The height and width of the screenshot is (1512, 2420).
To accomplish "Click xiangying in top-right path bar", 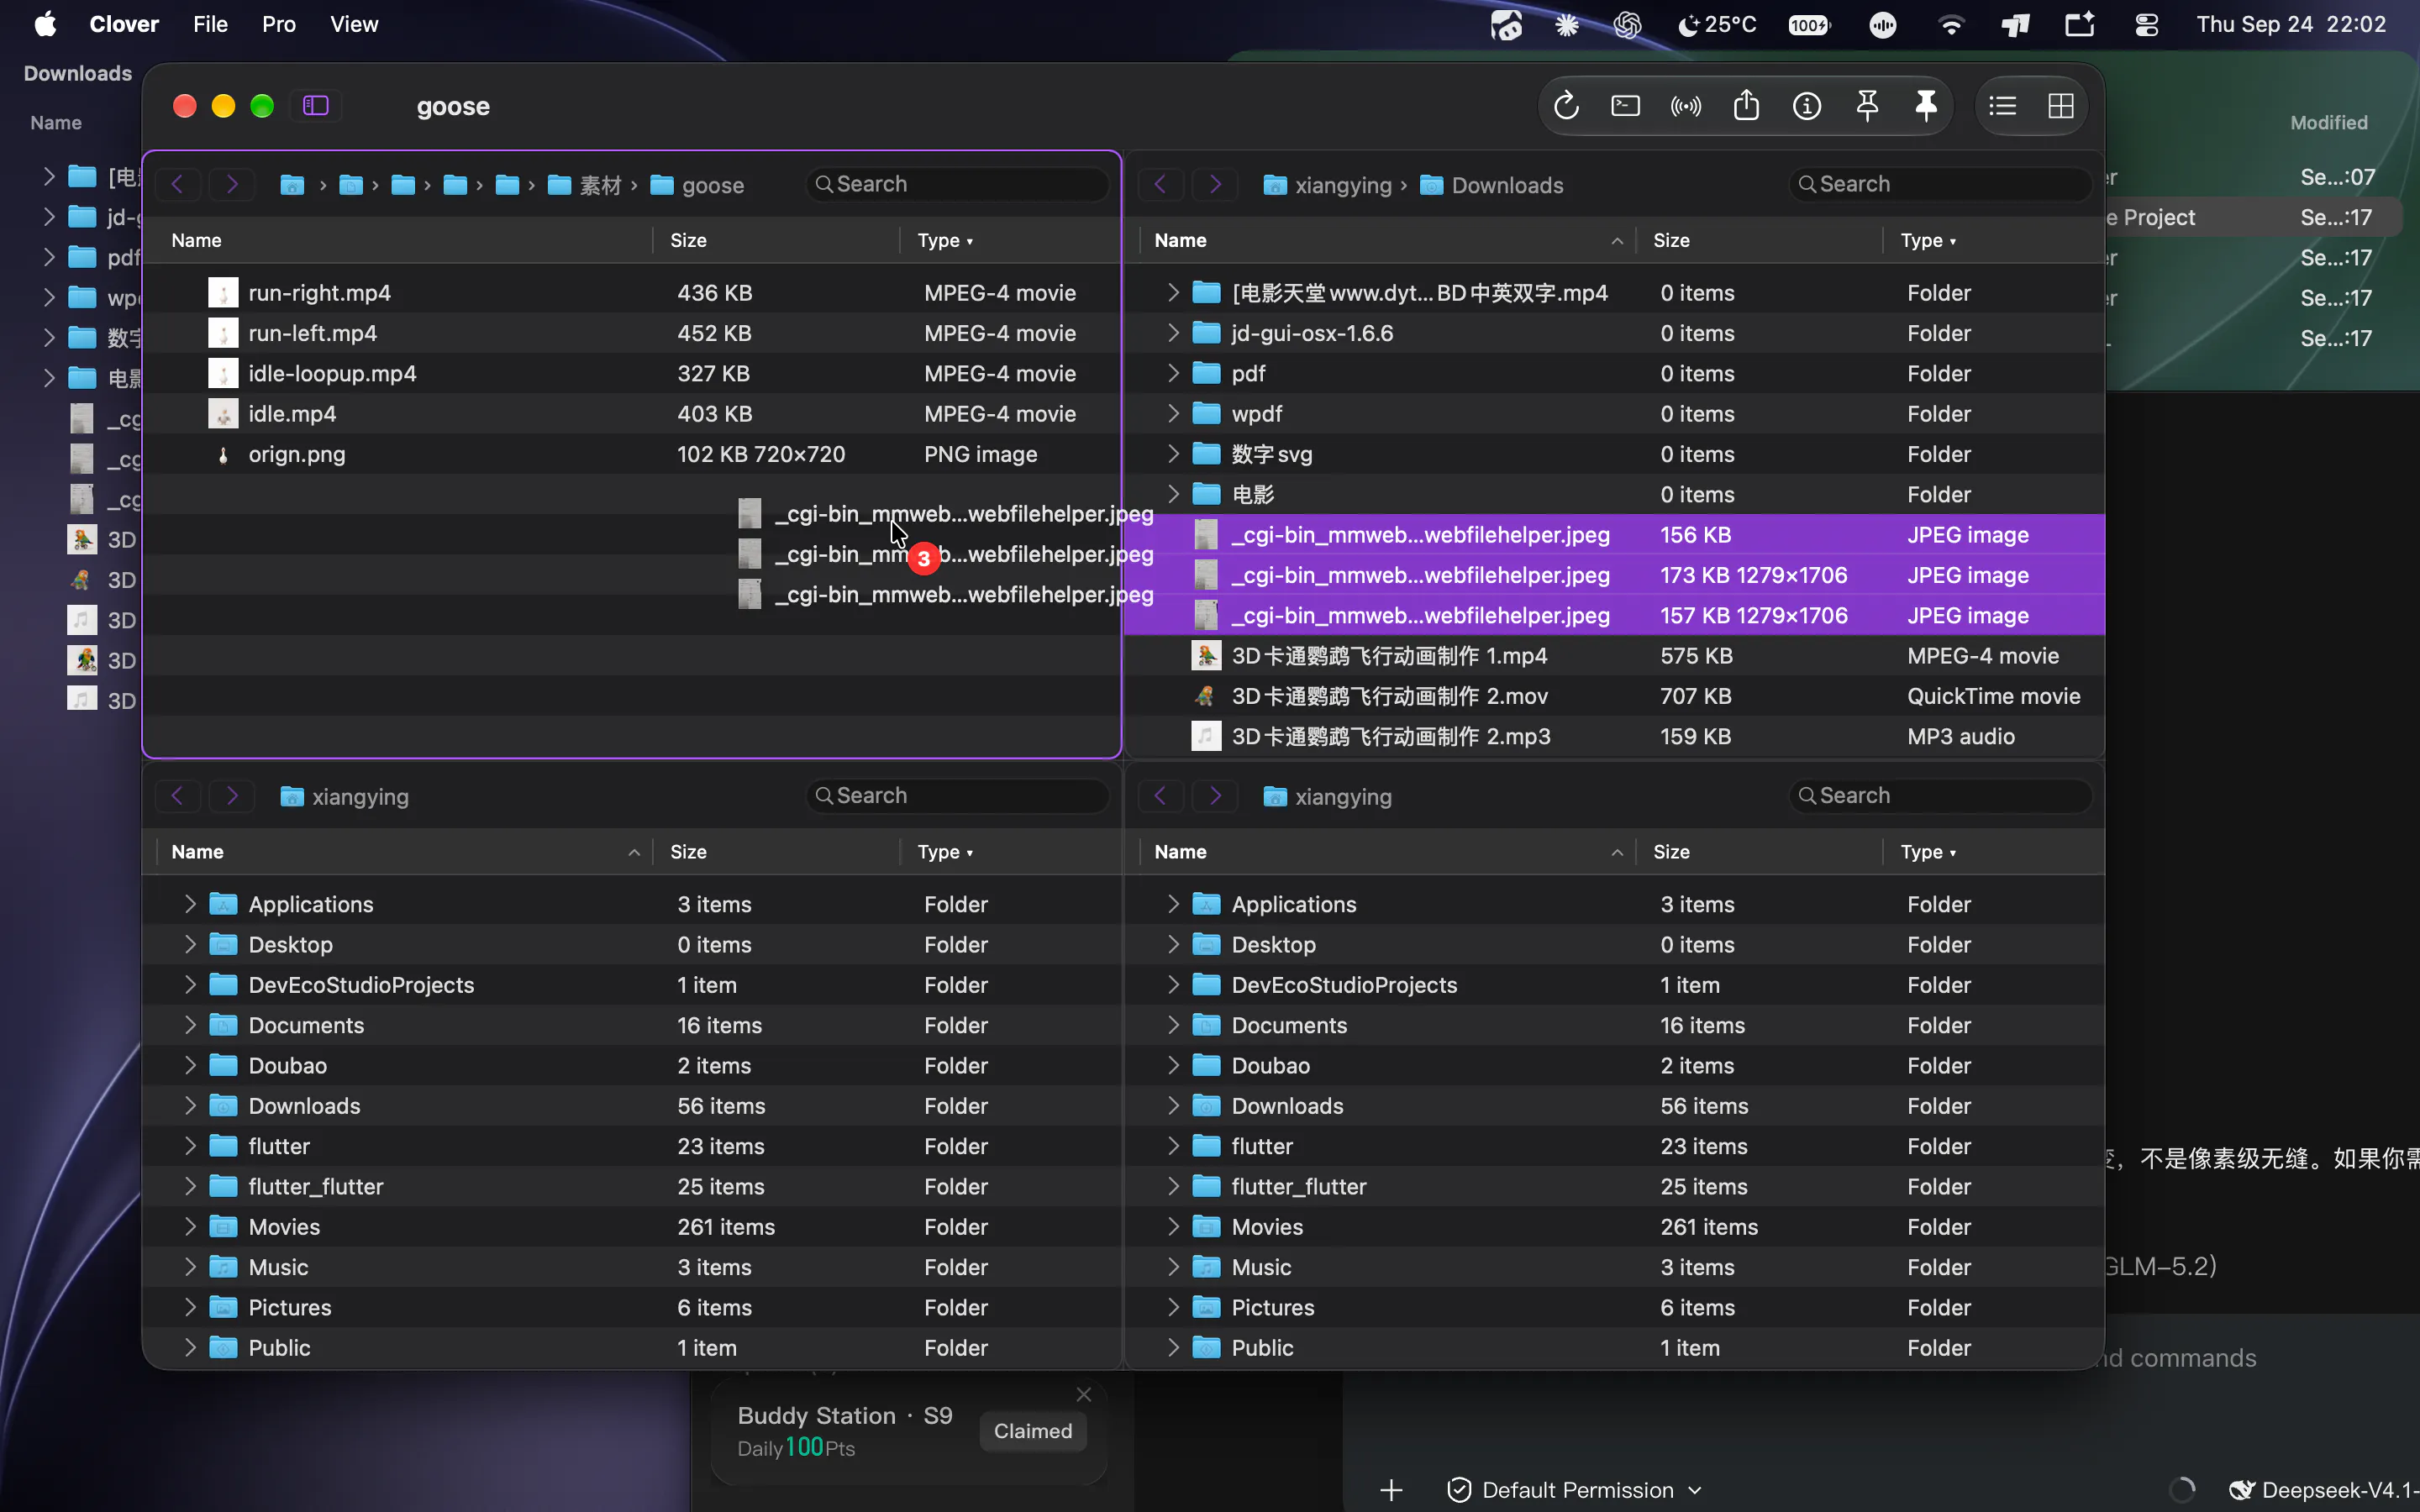I will coord(1328,185).
